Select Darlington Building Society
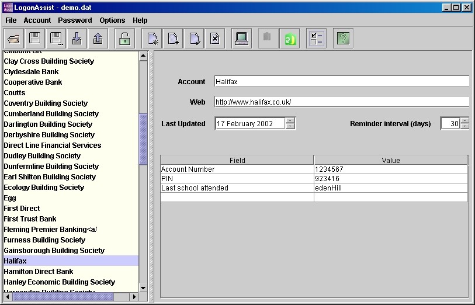475x305 pixels. coord(71,124)
